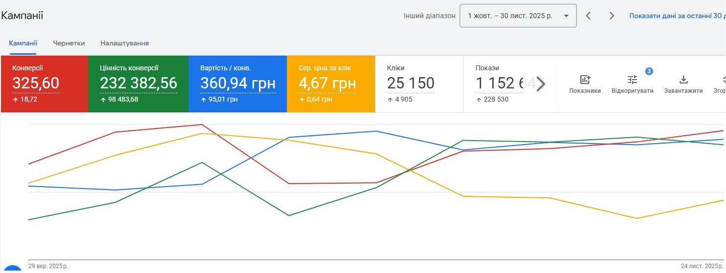The image size is (726, 273).
Task: Switch to the Чернетки tab
Action: (x=69, y=43)
